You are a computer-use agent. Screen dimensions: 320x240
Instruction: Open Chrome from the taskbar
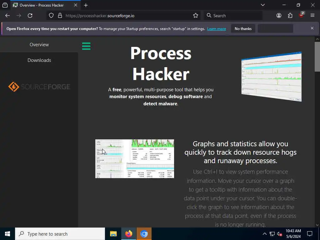144,234
